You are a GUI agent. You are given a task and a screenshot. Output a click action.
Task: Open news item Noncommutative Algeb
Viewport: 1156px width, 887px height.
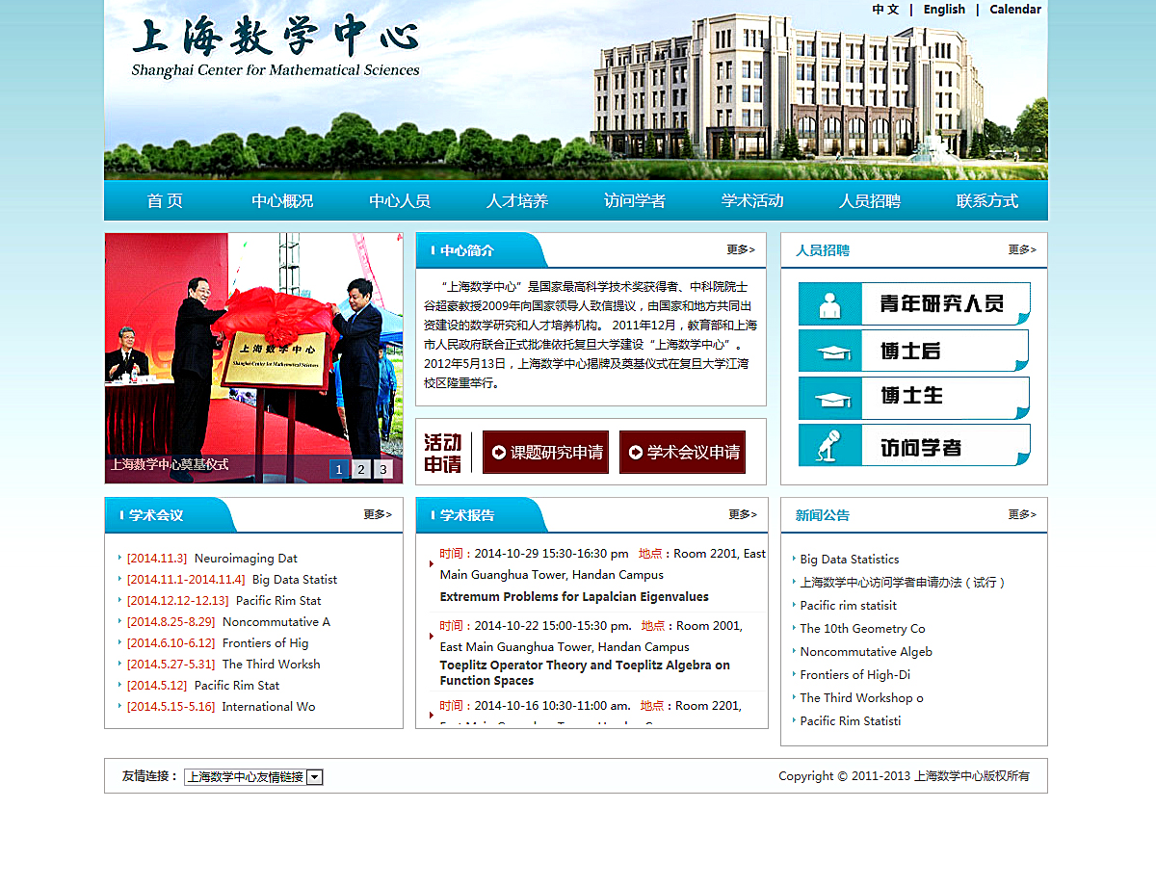click(x=866, y=651)
